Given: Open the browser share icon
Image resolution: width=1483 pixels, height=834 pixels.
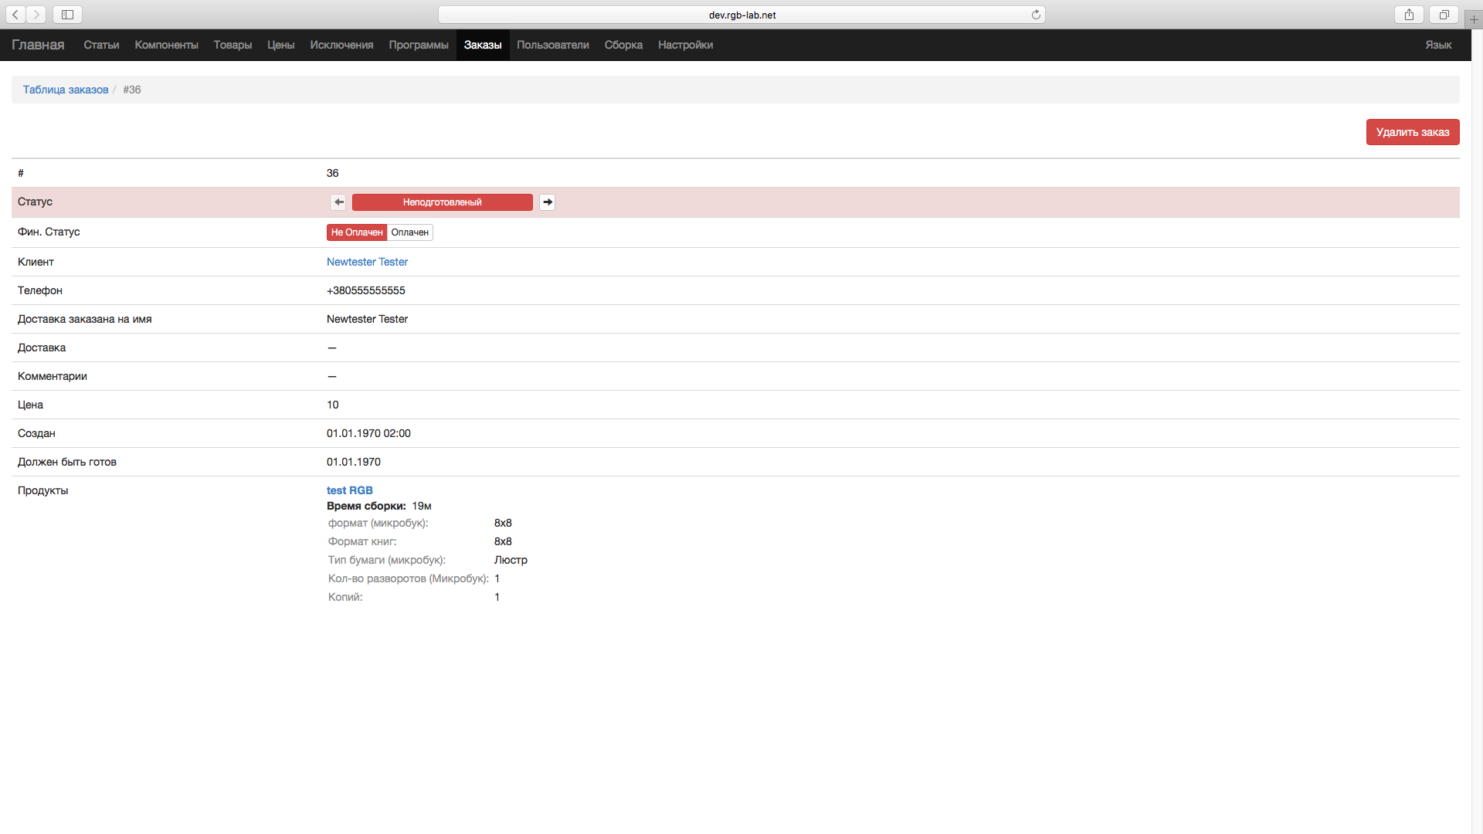Looking at the screenshot, I should click(x=1409, y=15).
